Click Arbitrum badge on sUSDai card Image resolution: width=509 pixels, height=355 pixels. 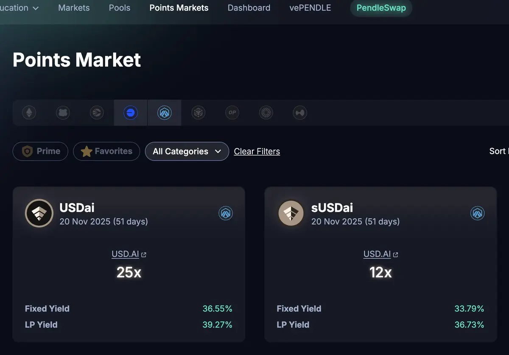coord(478,213)
